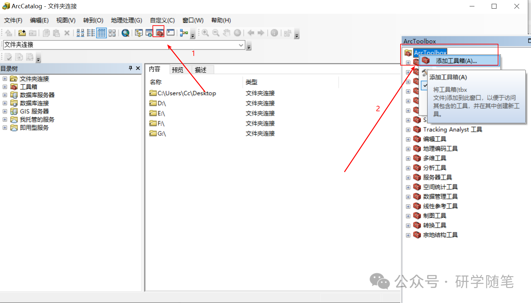
Task: Open the 地理处理(G) menu
Action: pos(127,20)
